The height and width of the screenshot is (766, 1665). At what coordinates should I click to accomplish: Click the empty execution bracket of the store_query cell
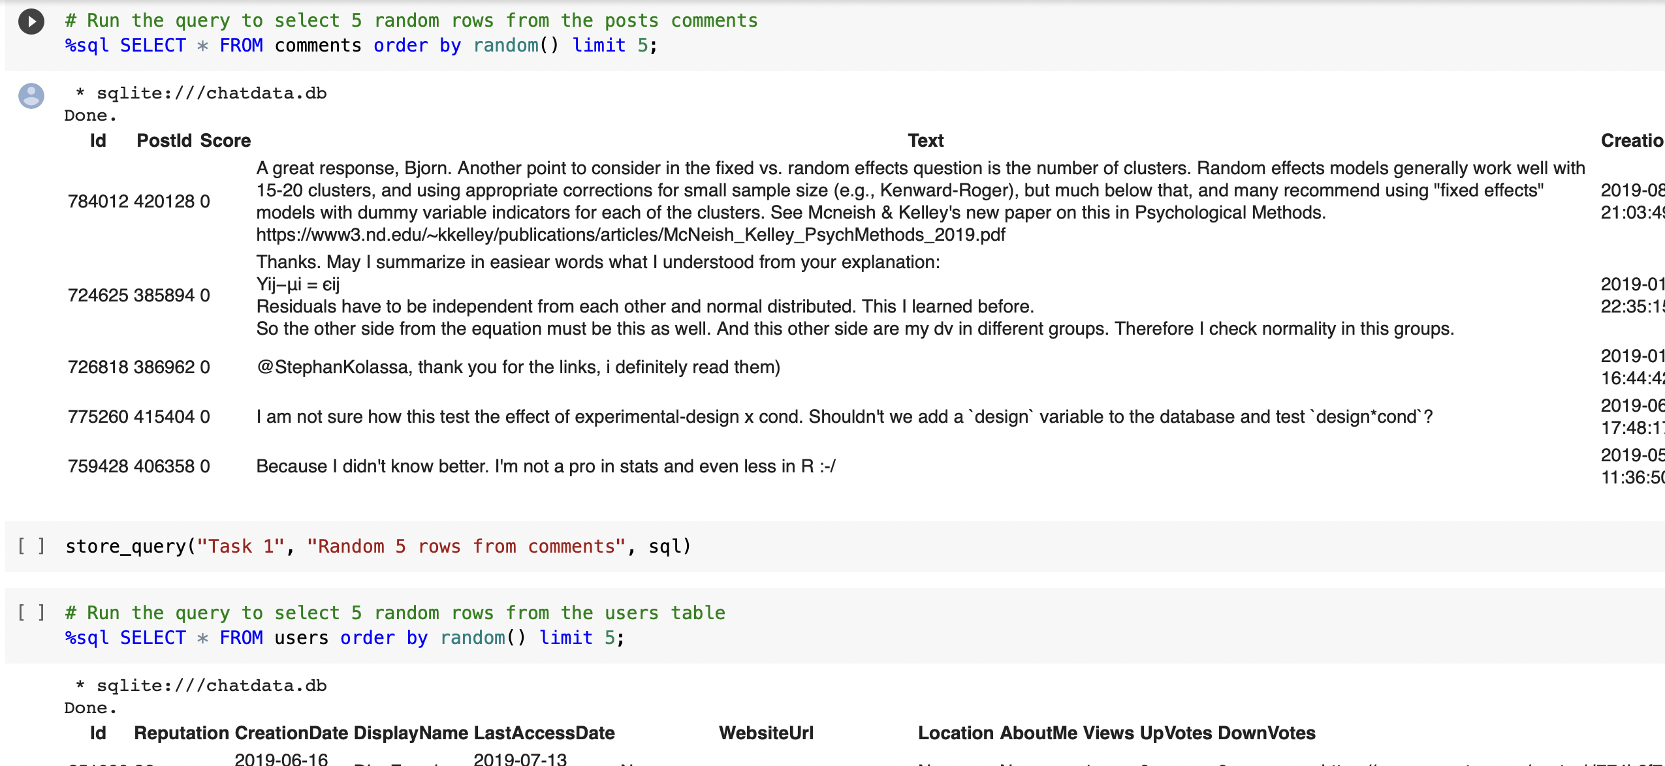pos(32,545)
